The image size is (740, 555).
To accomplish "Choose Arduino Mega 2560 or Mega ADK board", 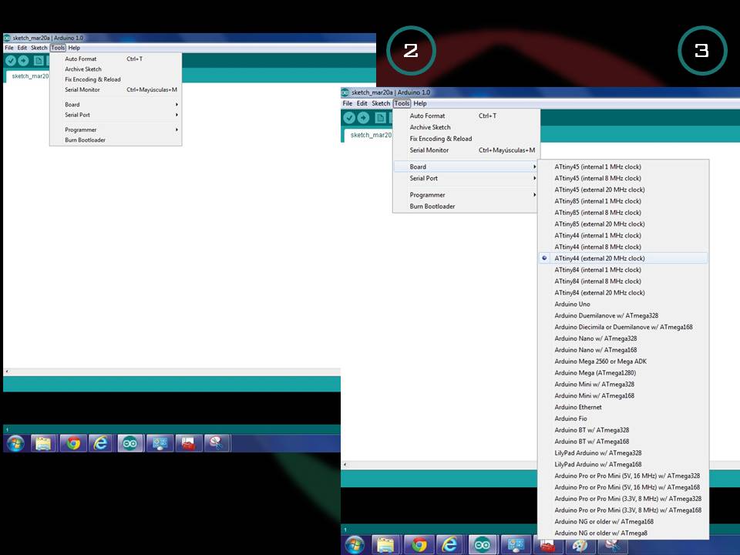I will tap(623, 361).
